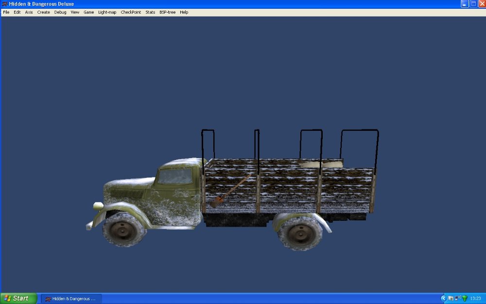Open the Edit menu
Screen dimensions: 486x304
point(17,12)
